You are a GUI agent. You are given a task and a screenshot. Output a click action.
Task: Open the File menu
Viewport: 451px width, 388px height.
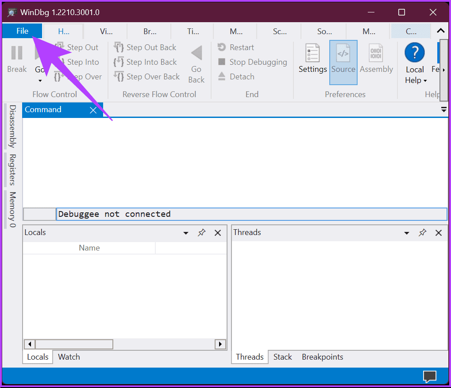coord(22,31)
